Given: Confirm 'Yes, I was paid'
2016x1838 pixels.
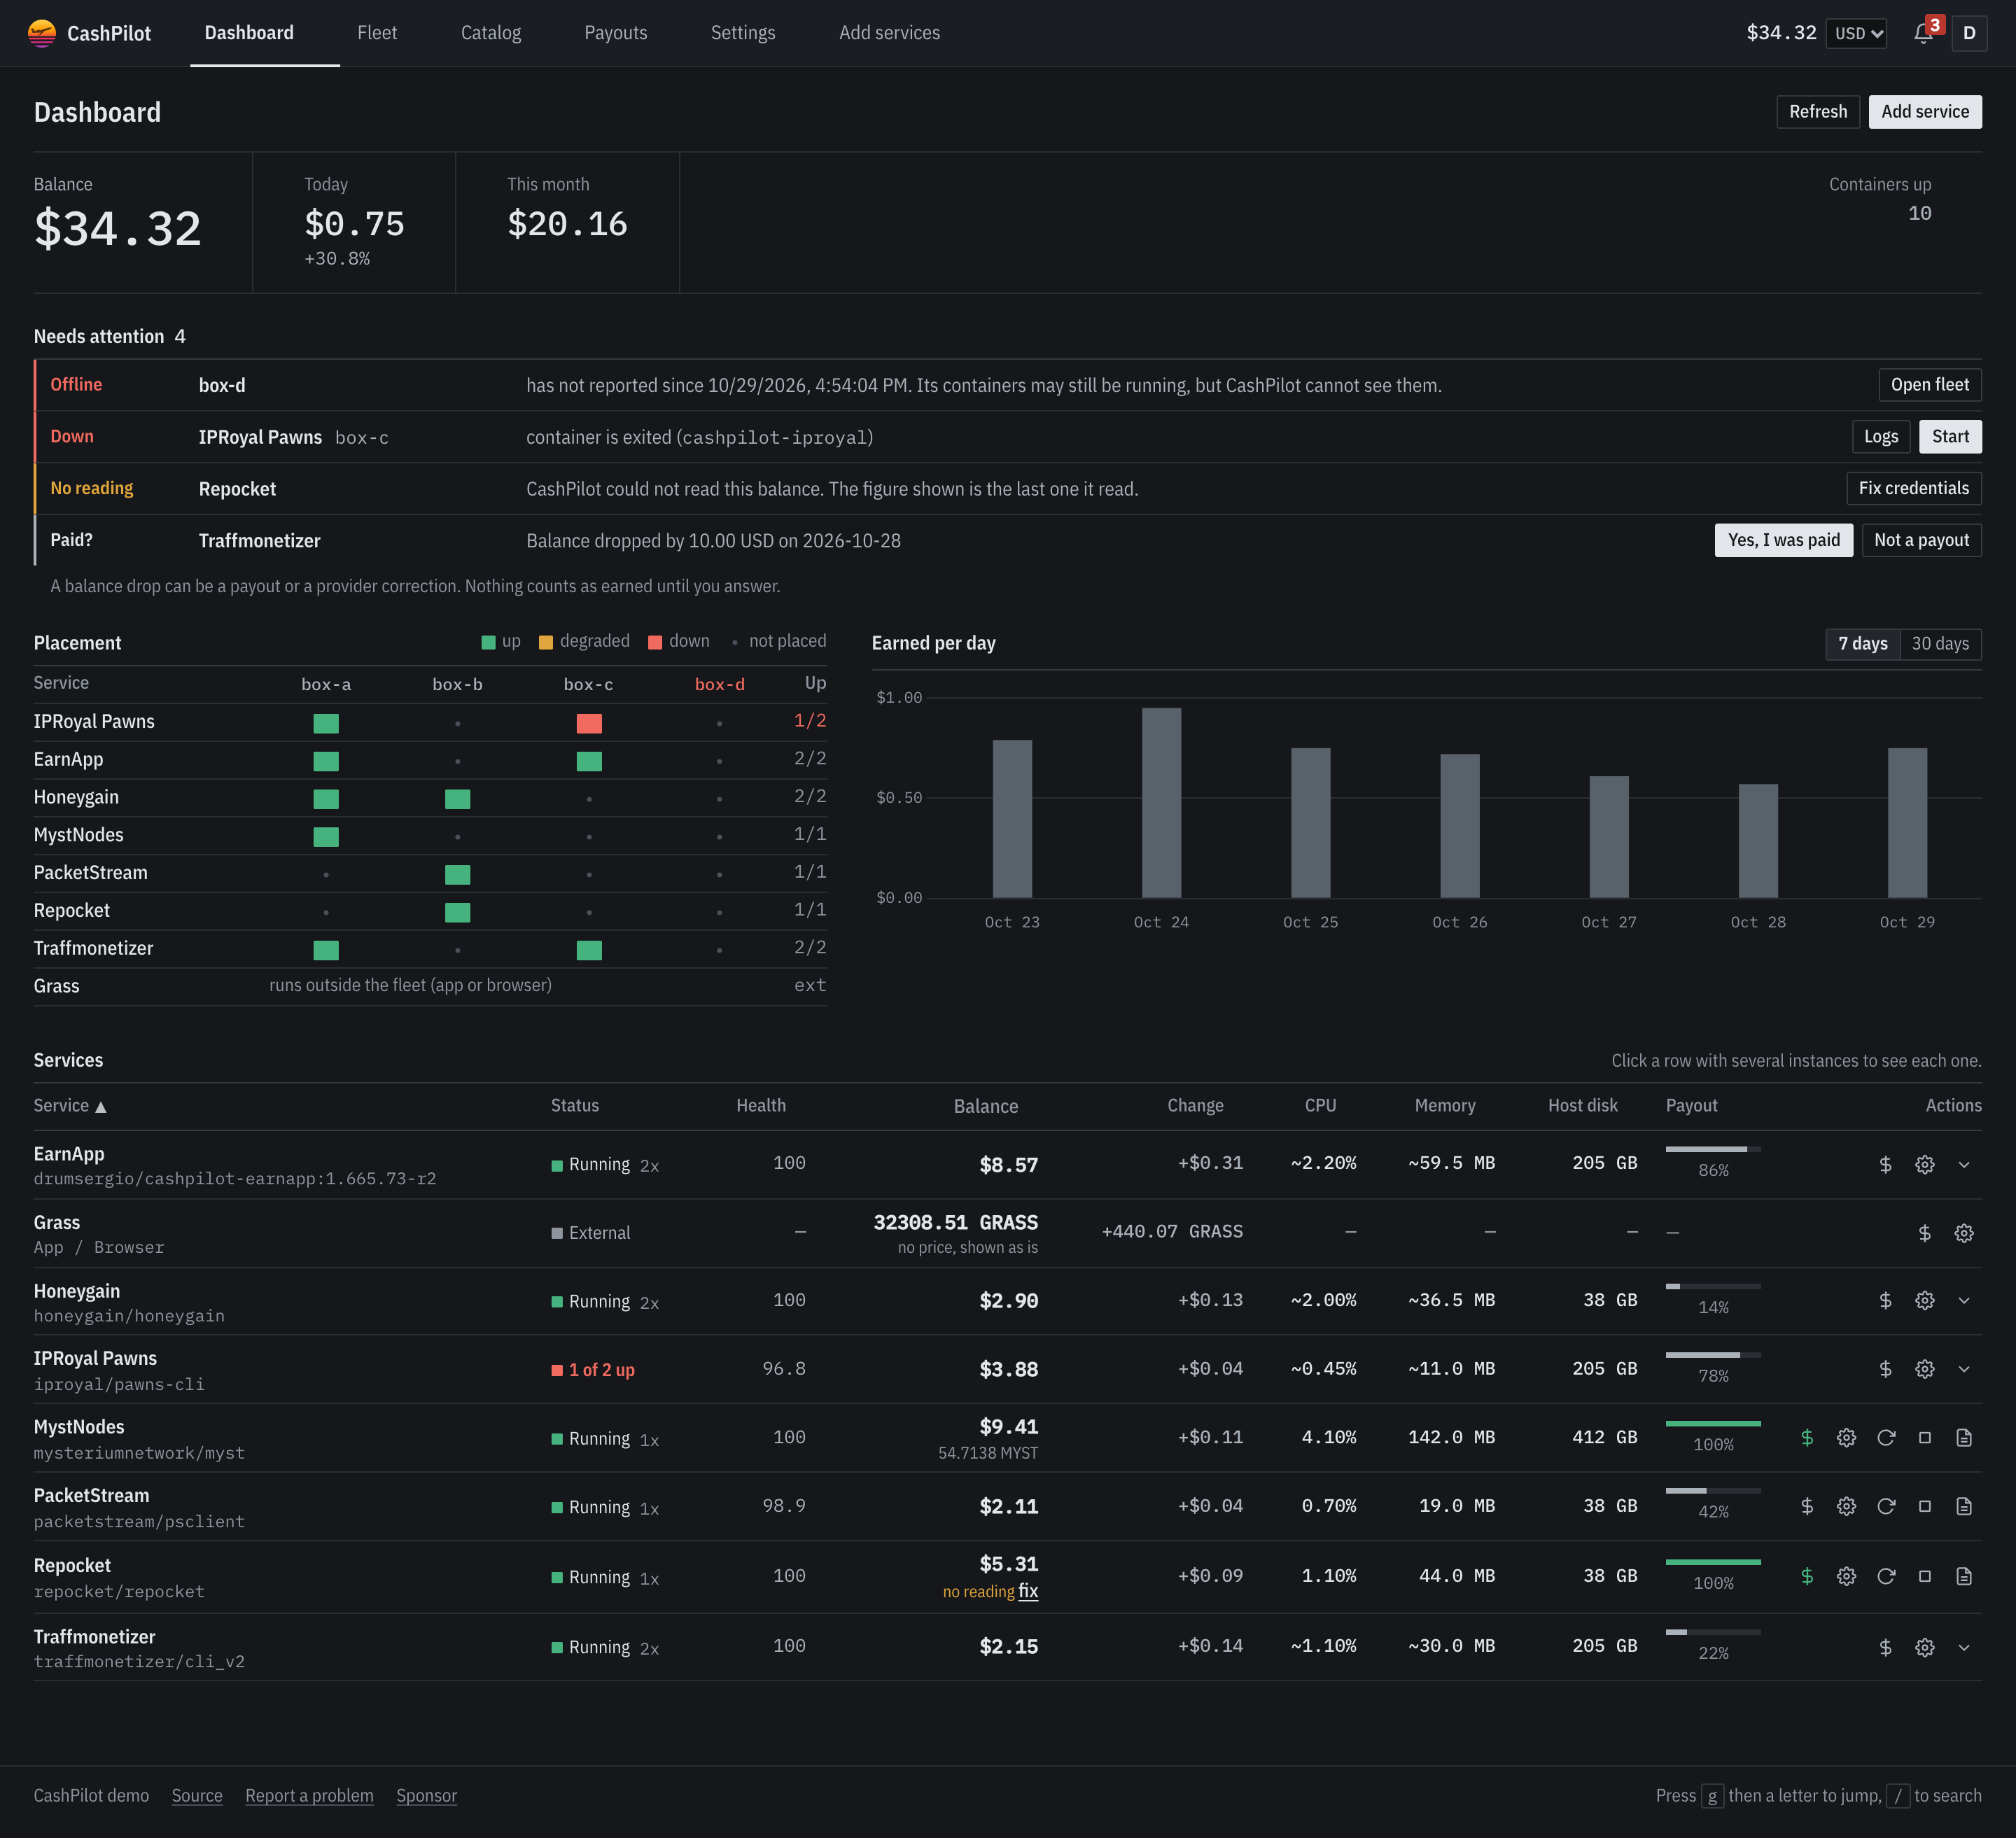Looking at the screenshot, I should coord(1783,540).
